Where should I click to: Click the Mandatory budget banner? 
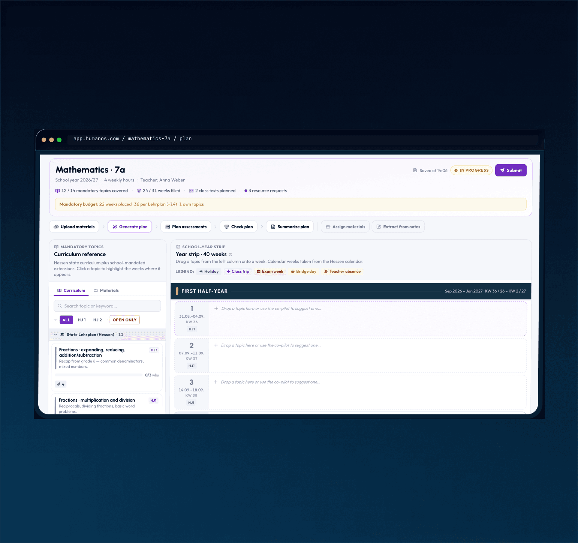pyautogui.click(x=290, y=204)
